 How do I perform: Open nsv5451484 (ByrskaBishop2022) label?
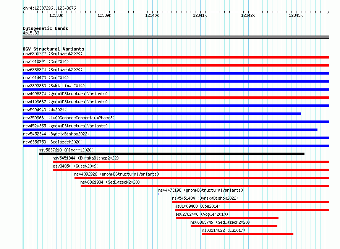coord(205,198)
